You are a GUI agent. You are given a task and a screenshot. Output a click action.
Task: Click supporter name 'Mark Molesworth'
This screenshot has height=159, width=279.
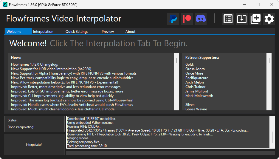(199, 96)
